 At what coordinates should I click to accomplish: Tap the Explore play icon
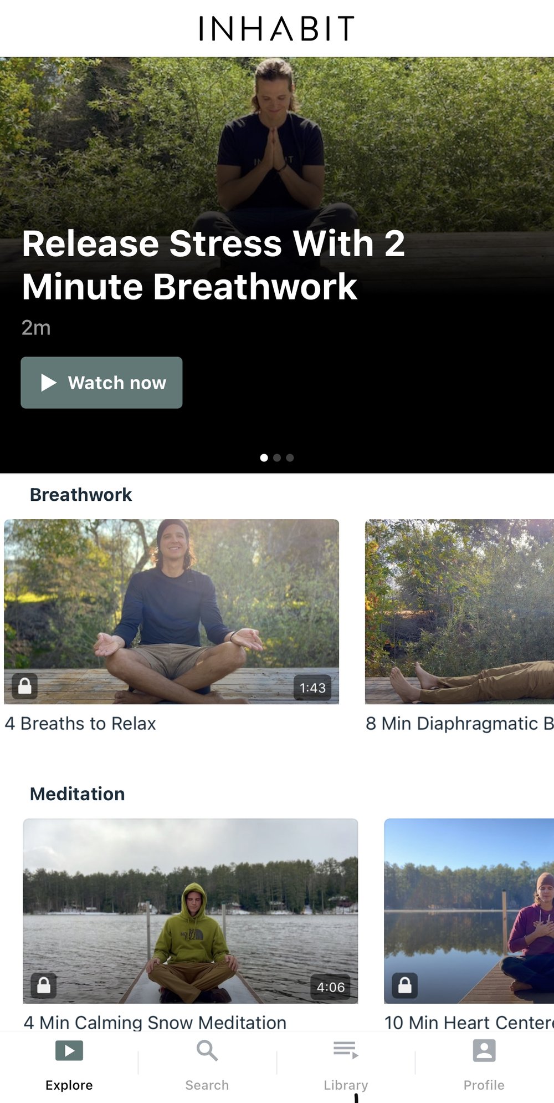click(x=69, y=1050)
